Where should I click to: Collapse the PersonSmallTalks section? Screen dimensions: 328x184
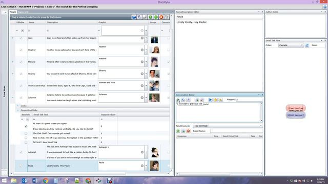coord(18,110)
